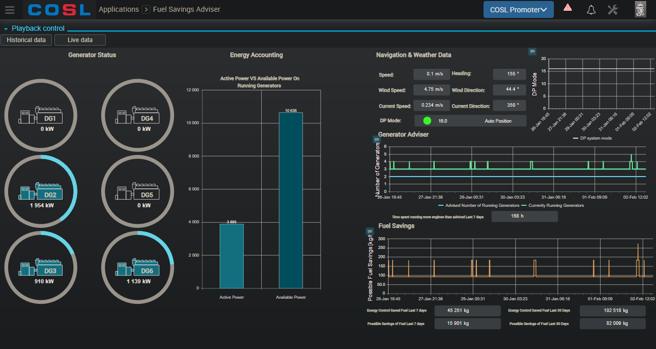The height and width of the screenshot is (349, 656).
Task: Click the crest logo in top-right corner
Action: click(x=641, y=10)
